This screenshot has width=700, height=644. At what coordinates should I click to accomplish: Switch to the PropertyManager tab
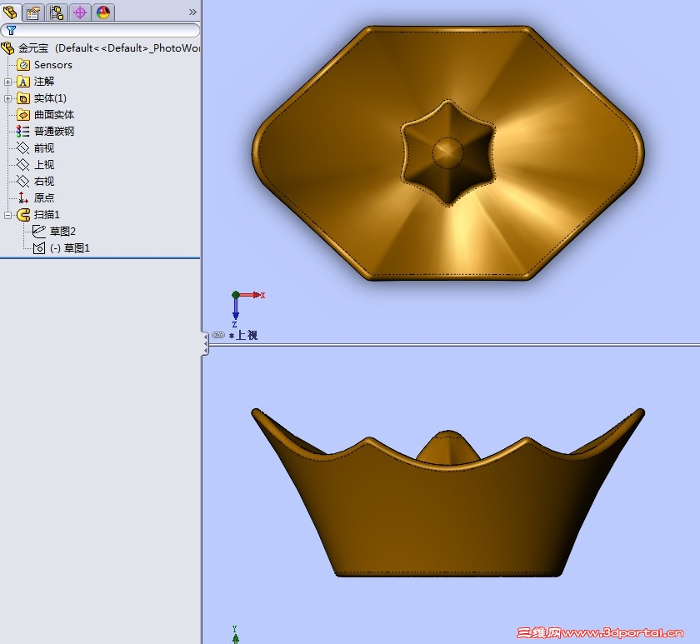[x=33, y=12]
